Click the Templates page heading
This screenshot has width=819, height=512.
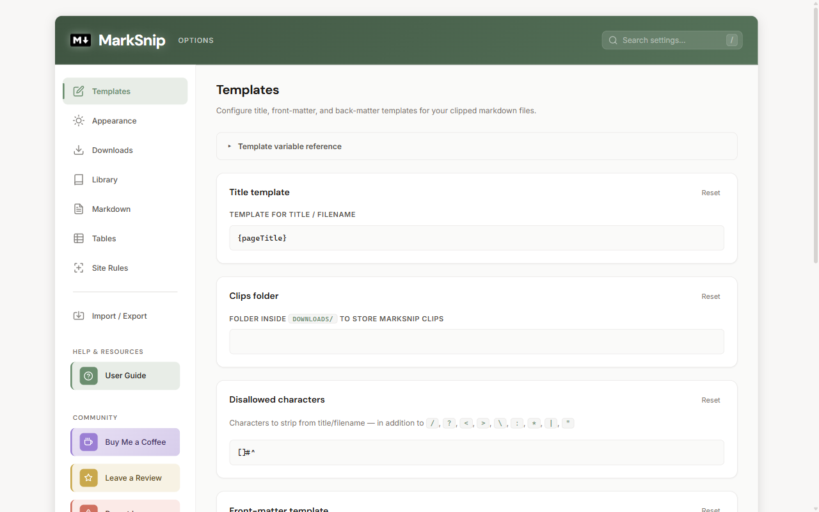coord(248,90)
